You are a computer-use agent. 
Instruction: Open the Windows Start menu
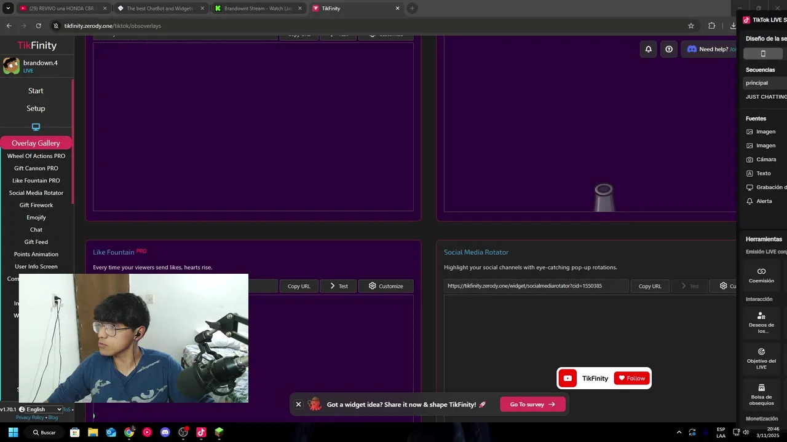coord(13,432)
